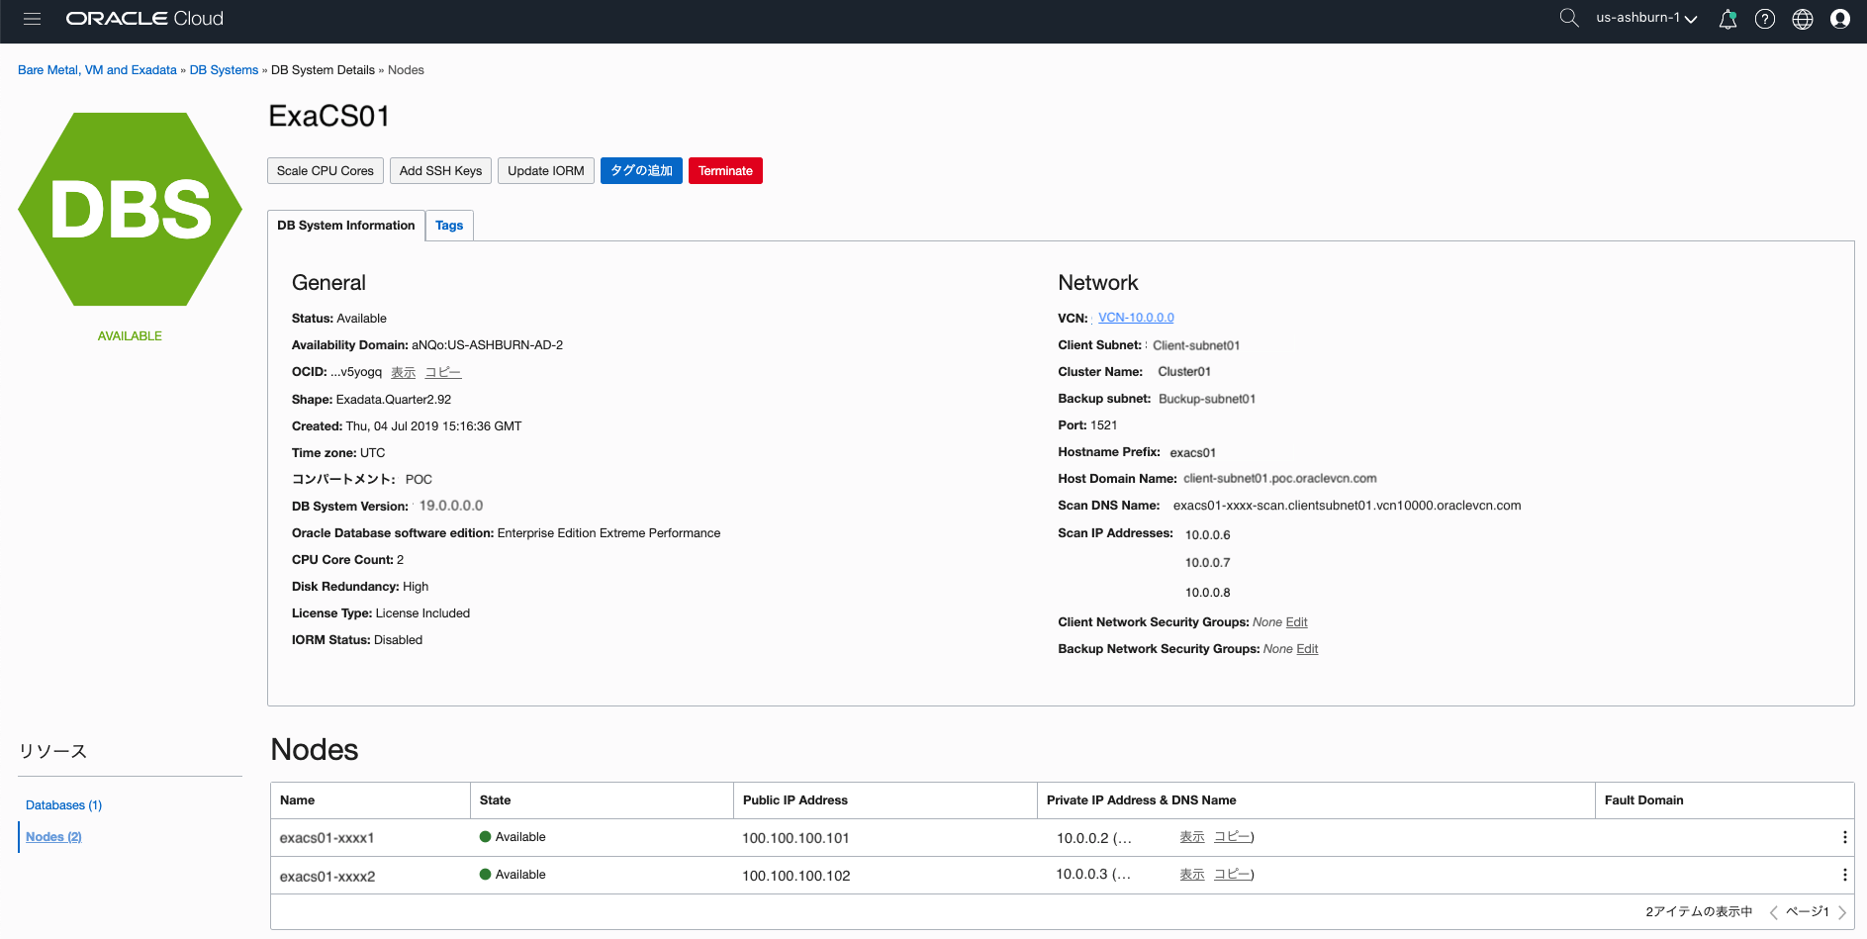Select public IP 100.100.100.101
1867x939 pixels.
795,838
